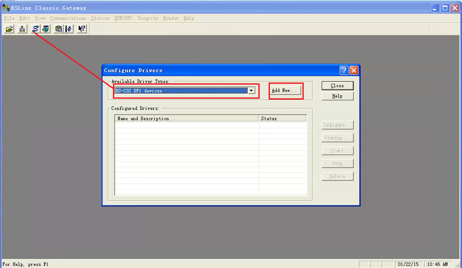
Task: Click the Edit DDE/OPC topic icon
Action: pyautogui.click(x=68, y=29)
